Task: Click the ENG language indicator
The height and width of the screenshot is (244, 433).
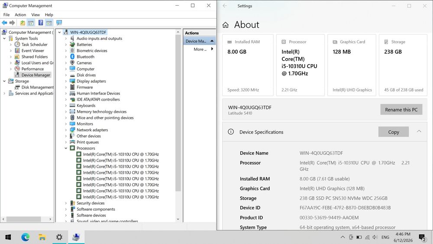Action: [x=385, y=237]
